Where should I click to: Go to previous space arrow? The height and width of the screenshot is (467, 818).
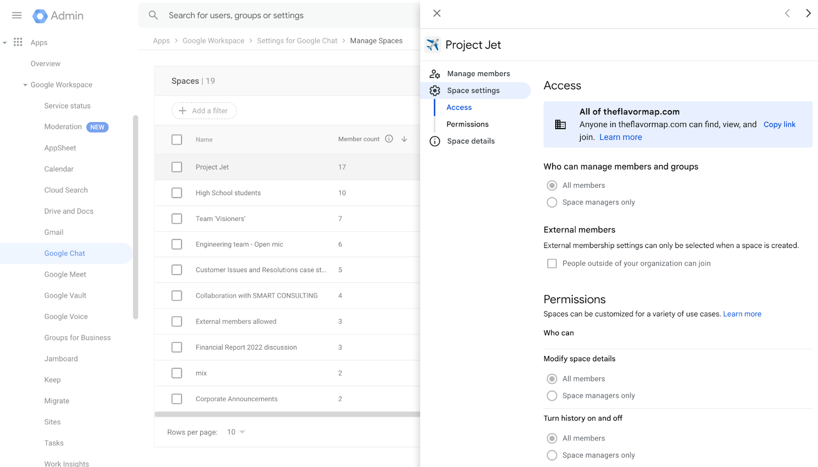coord(787,13)
